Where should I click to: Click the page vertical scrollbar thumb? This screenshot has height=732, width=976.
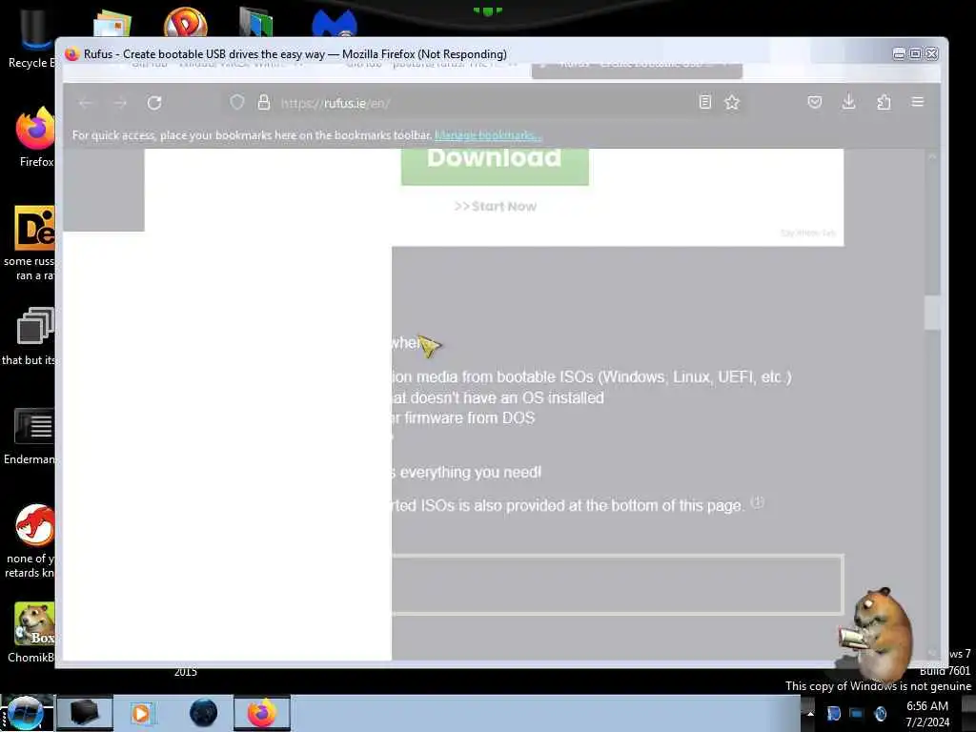pos(932,312)
